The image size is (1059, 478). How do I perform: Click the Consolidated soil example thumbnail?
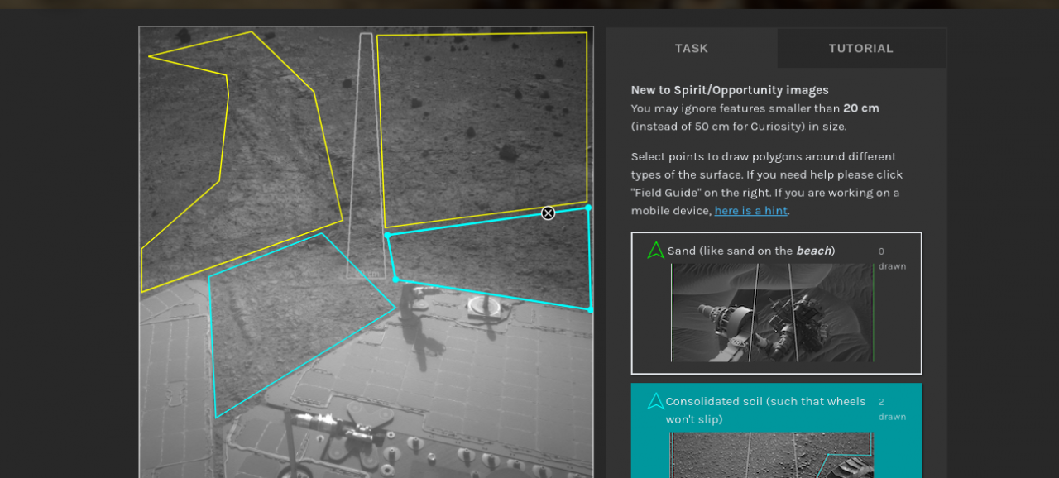[772, 455]
